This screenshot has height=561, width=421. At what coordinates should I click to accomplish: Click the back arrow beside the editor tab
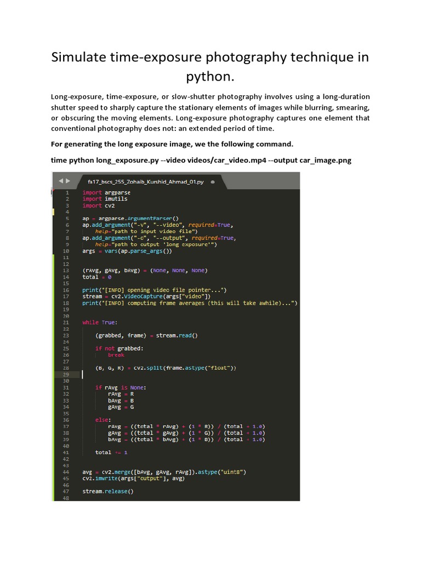[x=61, y=181]
